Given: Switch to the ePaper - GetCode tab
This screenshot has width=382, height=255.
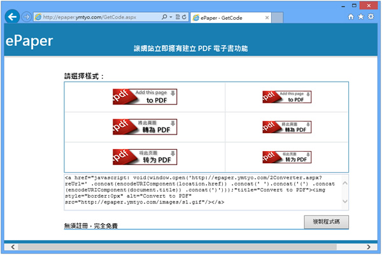Looking at the screenshot, I should click(x=230, y=18).
